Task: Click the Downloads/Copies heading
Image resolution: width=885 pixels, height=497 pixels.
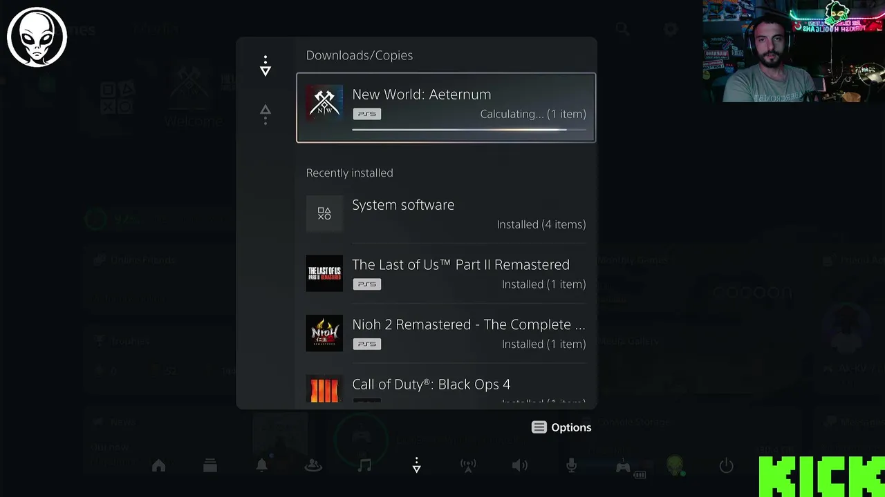Action: coord(360,55)
